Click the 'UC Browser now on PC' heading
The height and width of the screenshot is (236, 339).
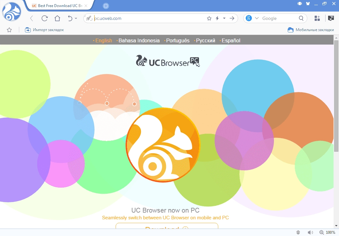165,210
